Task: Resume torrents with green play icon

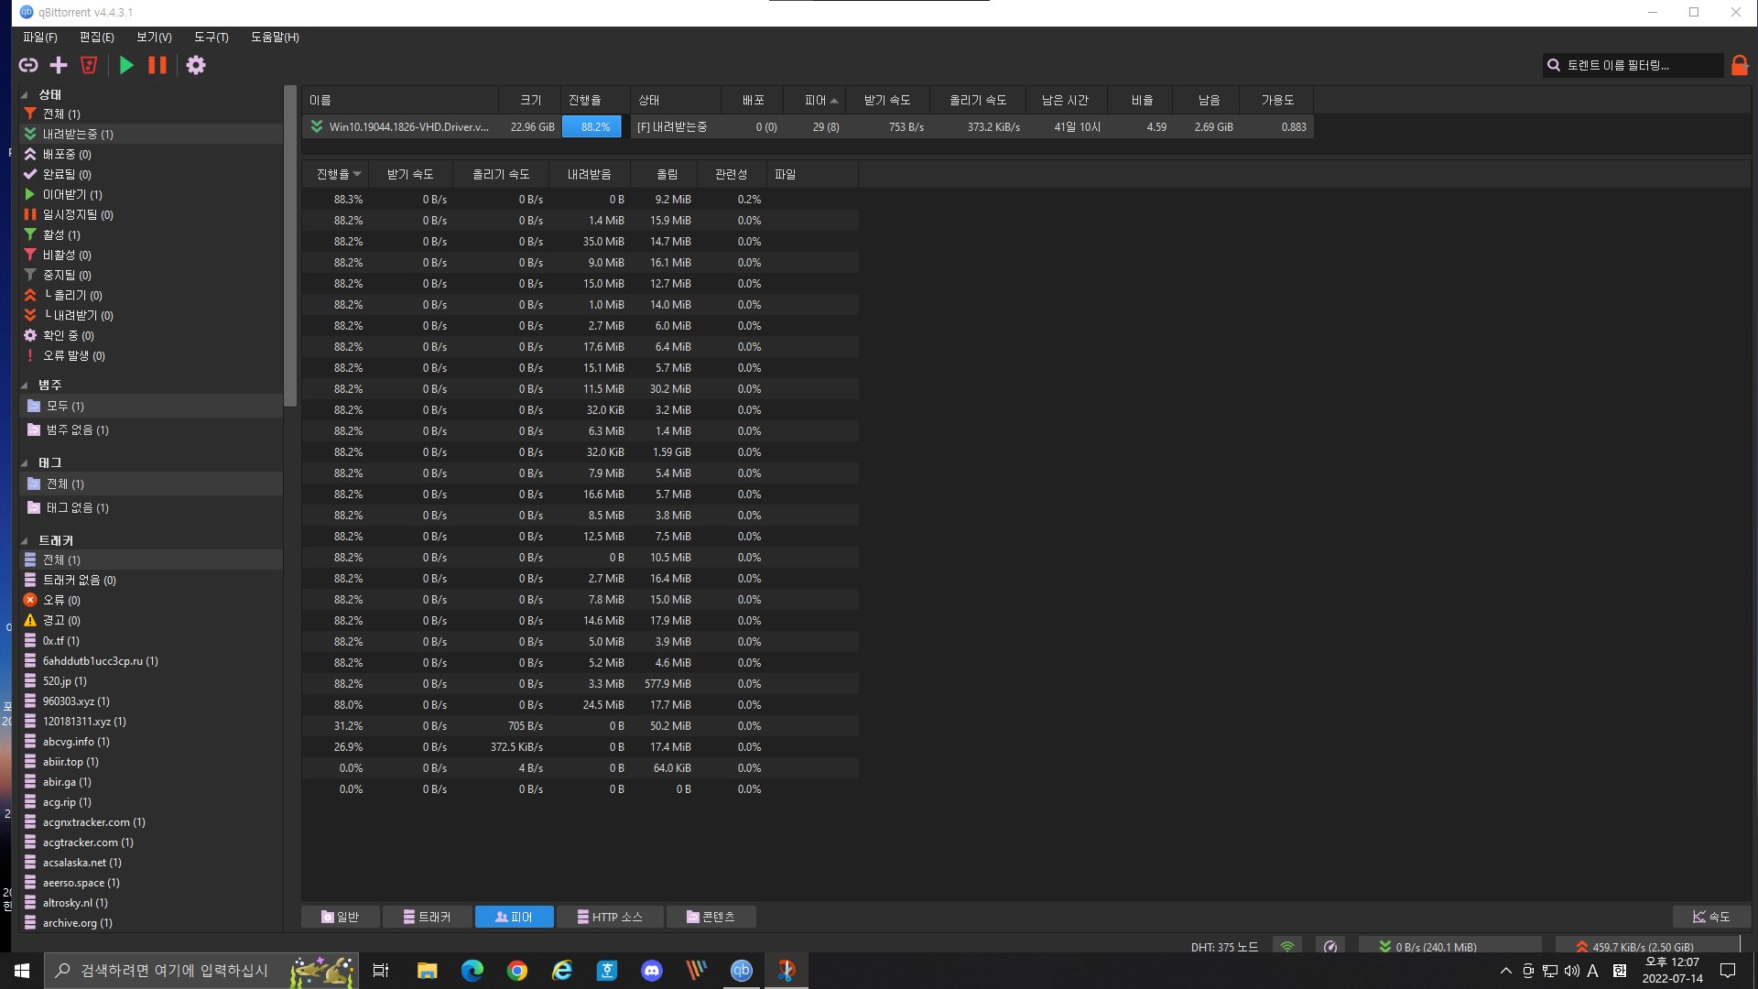Action: pos(126,65)
